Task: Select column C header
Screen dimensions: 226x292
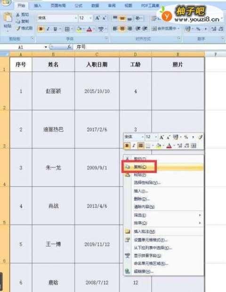Action: tap(97, 54)
